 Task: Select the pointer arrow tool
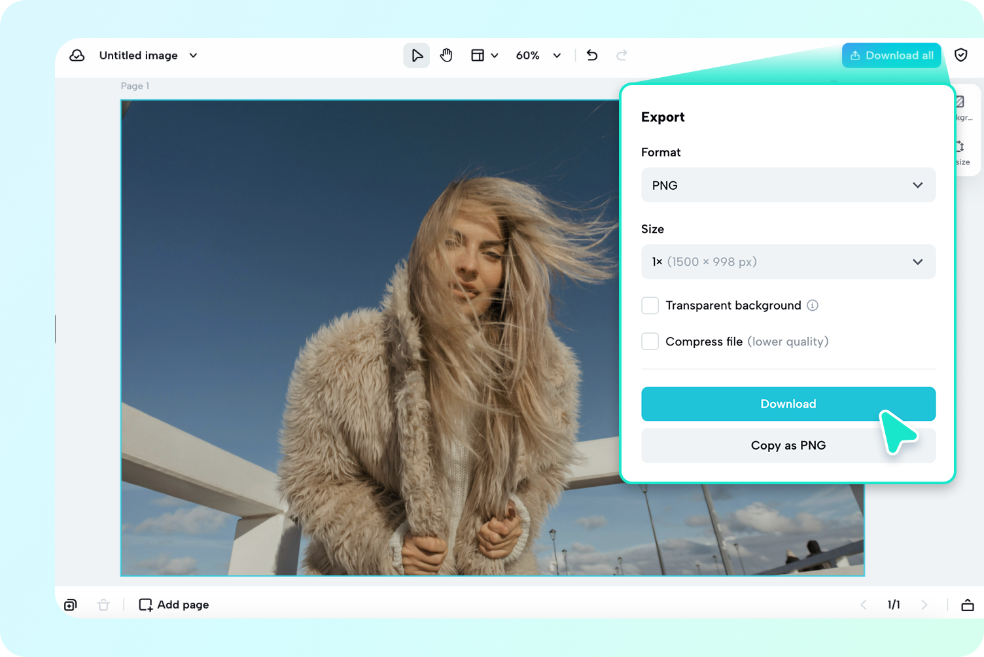[x=417, y=56]
